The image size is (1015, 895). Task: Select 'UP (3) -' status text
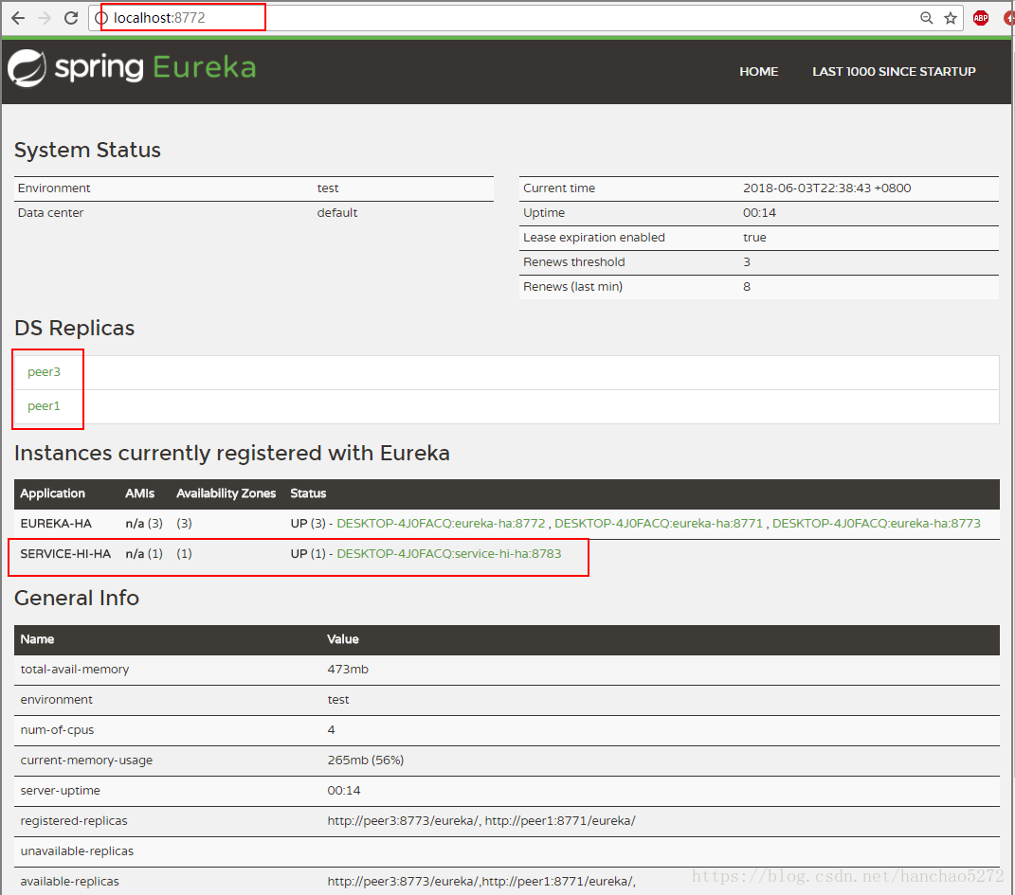[x=312, y=523]
